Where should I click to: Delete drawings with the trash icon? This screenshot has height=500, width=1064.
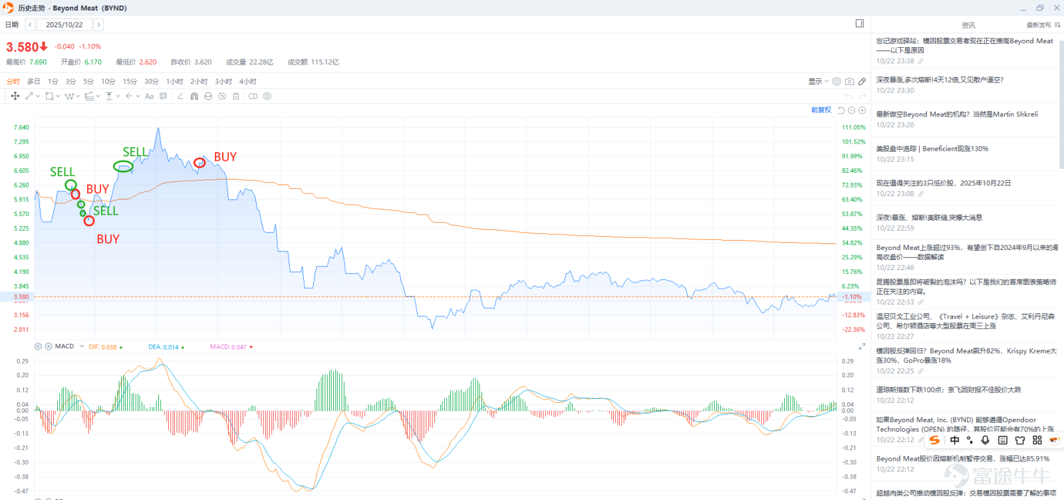pos(236,96)
